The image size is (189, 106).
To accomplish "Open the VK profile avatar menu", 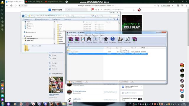I will [x=139, y=10].
